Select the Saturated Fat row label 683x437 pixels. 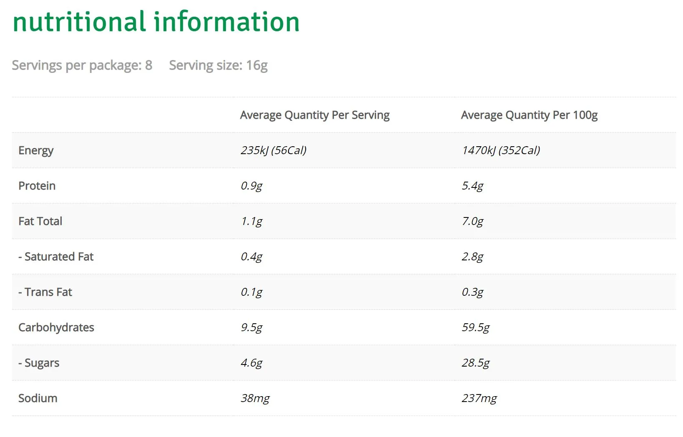56,257
